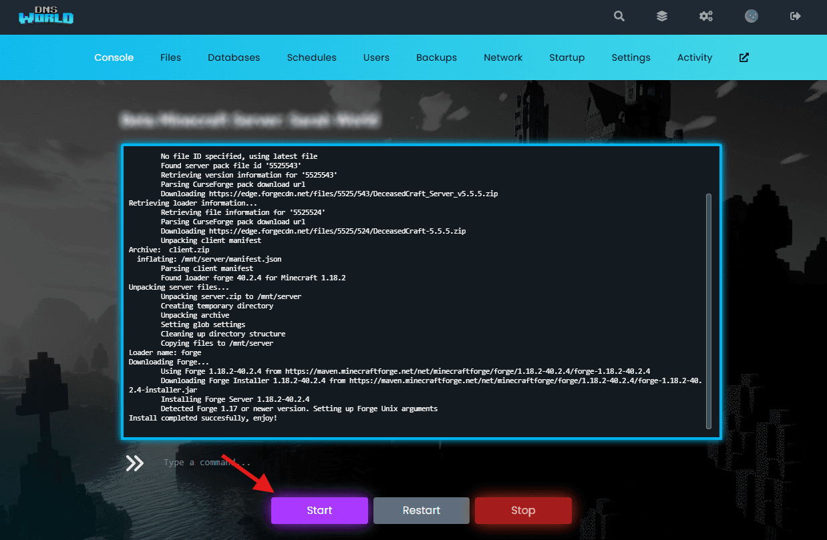Screen dimensions: 827x540
Task: Click "Found server pack file id '5525543'" line
Action: click(231, 166)
